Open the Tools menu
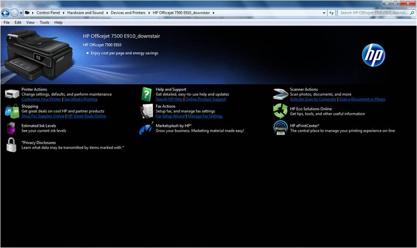 click(x=44, y=22)
